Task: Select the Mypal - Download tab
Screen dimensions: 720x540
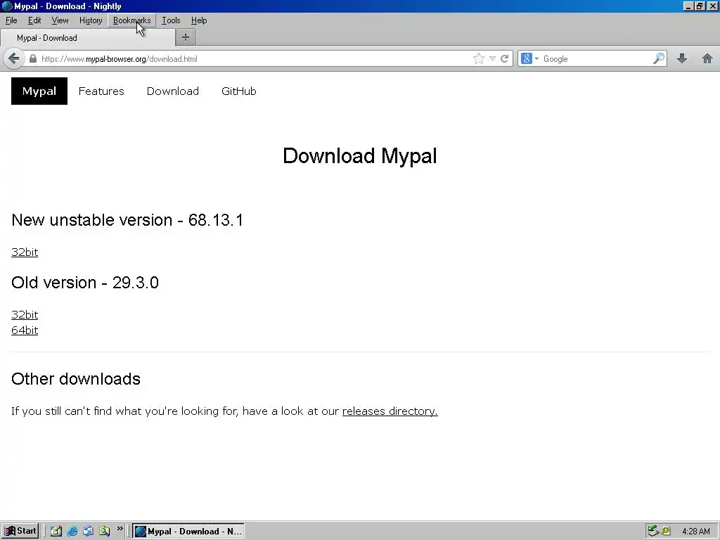Action: point(87,38)
